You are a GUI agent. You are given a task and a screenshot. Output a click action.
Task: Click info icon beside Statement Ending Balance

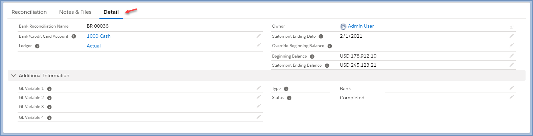tap(327, 66)
